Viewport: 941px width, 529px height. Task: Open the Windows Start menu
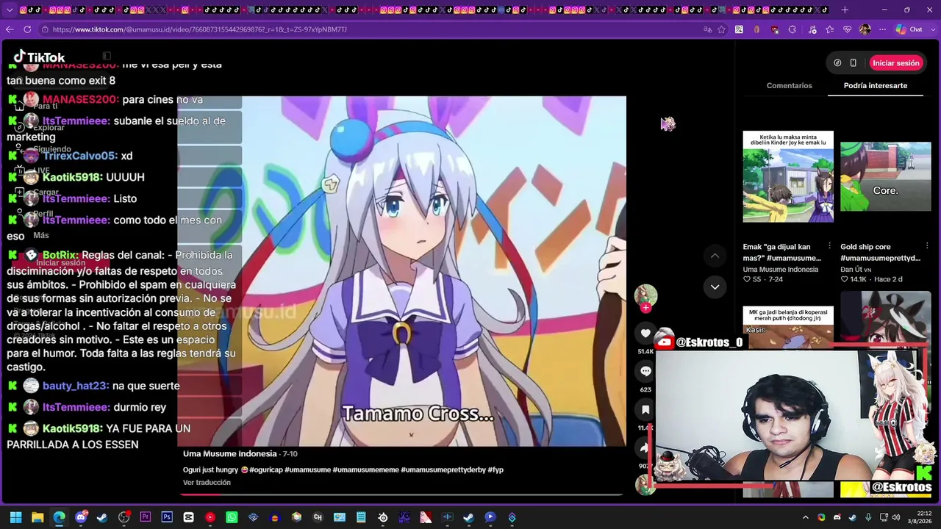coord(15,517)
